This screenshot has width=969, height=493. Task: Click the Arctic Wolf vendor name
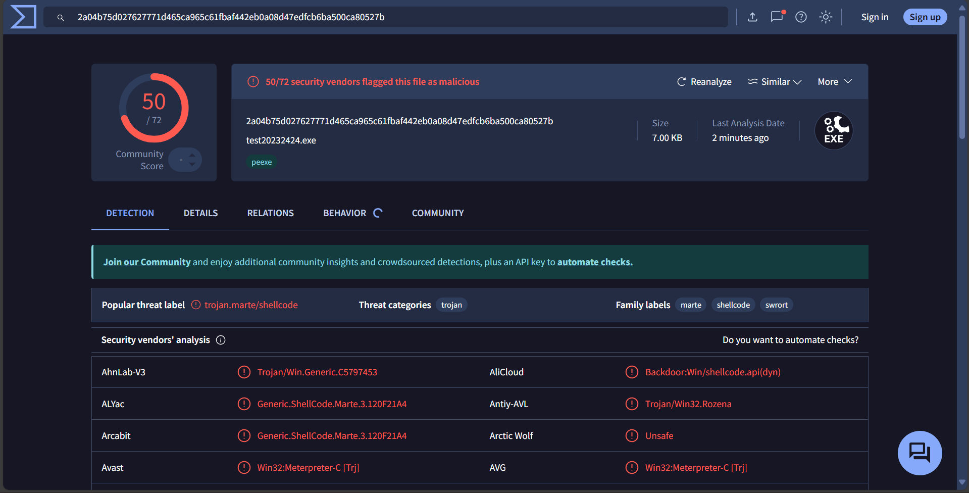(511, 436)
